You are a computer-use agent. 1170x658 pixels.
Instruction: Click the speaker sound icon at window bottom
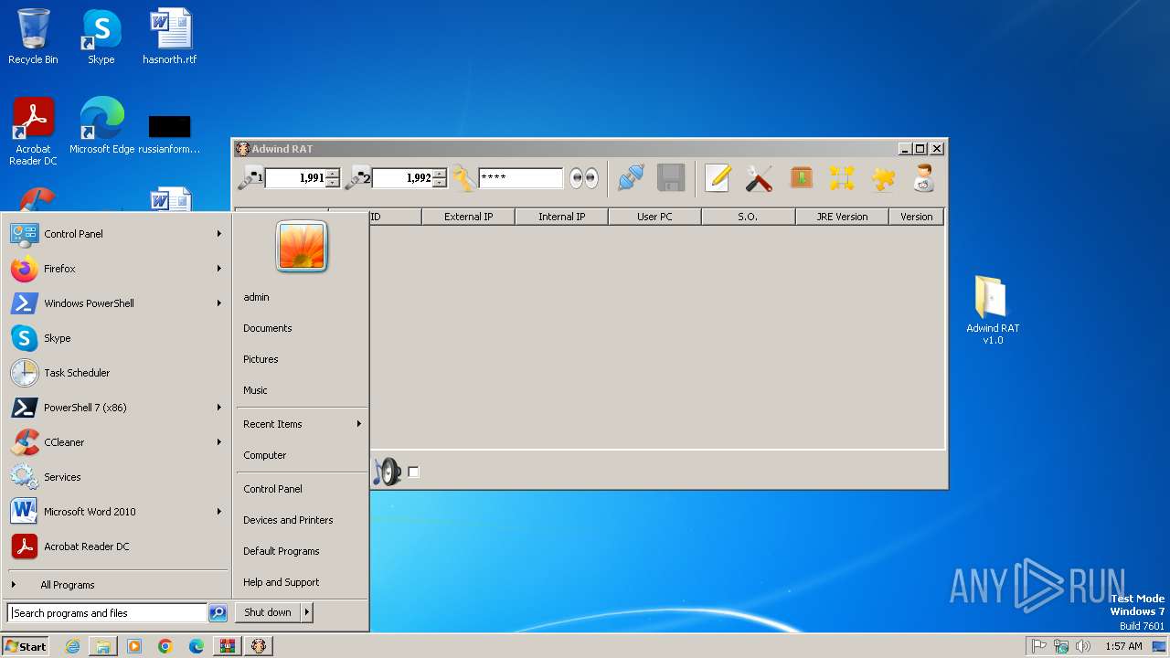tap(388, 472)
